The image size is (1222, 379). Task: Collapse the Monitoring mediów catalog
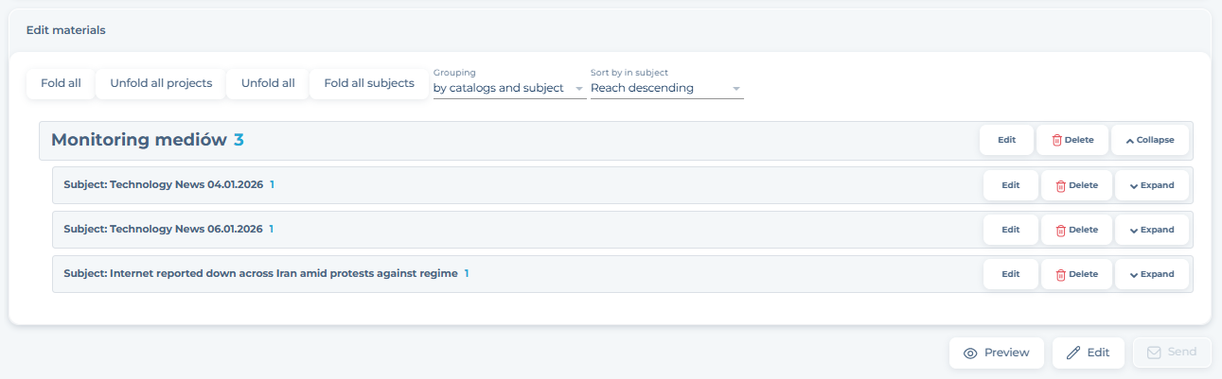[1149, 140]
